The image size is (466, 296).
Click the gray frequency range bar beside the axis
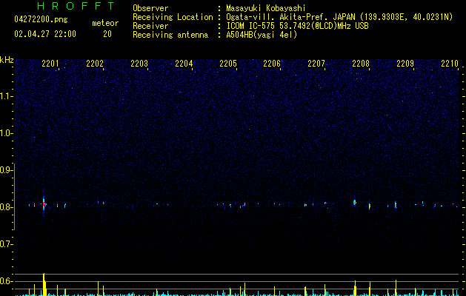[14, 196]
